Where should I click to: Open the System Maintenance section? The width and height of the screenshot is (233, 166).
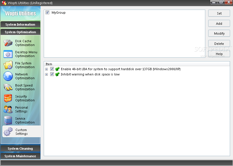pos(20,156)
